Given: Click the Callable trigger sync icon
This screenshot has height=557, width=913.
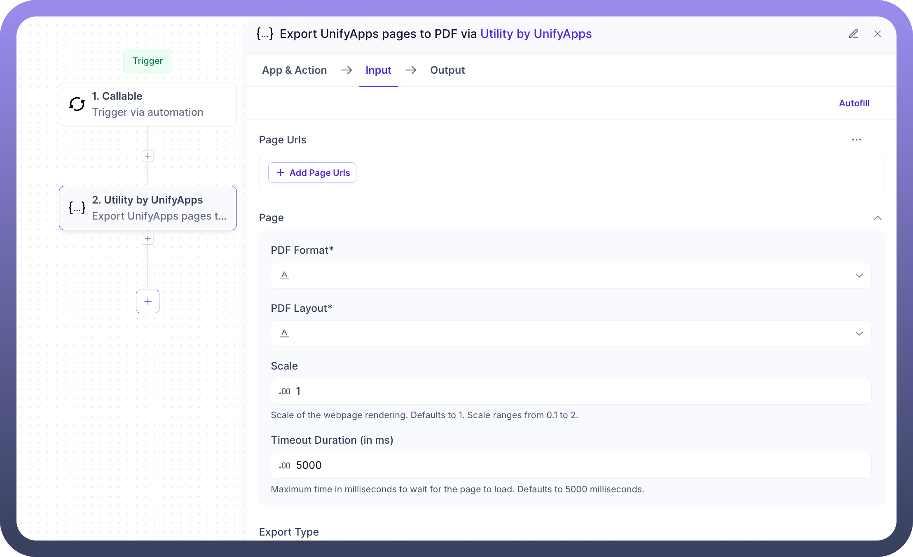Looking at the screenshot, I should click(x=77, y=104).
